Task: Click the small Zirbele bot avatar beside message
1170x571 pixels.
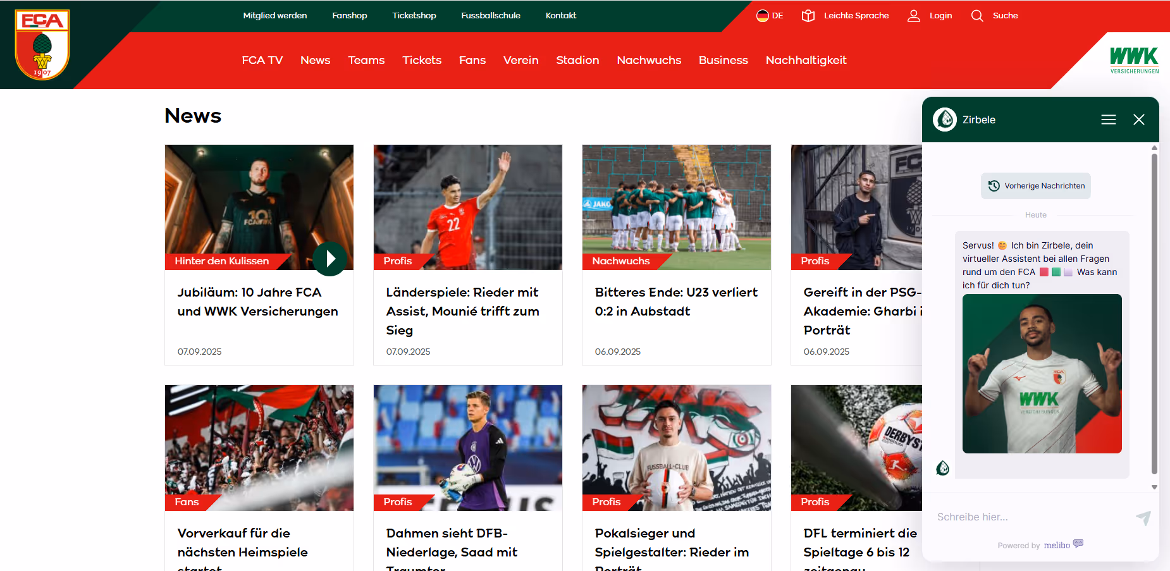Action: point(942,468)
